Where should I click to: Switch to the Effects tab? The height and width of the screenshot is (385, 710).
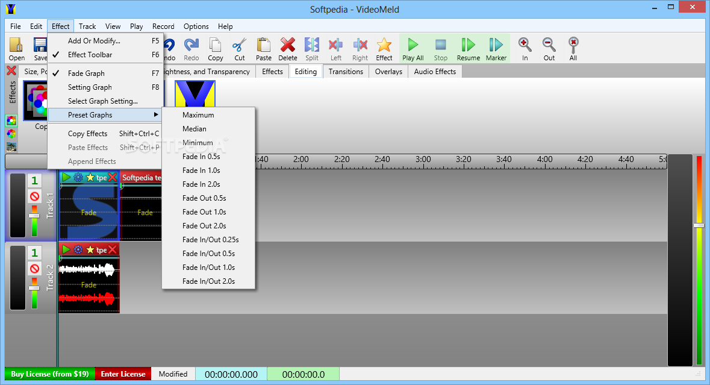click(x=272, y=72)
